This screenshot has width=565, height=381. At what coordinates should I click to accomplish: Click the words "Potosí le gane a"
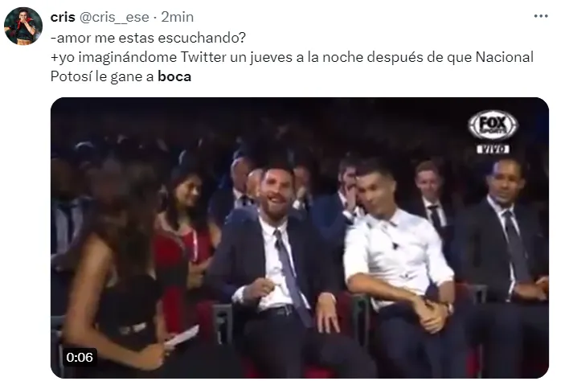102,76
